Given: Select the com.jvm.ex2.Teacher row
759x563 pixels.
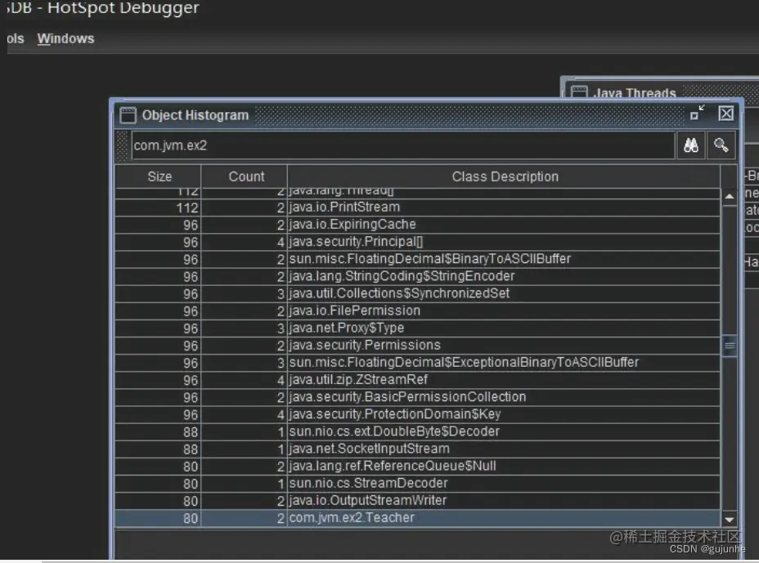Looking at the screenshot, I should pyautogui.click(x=418, y=518).
